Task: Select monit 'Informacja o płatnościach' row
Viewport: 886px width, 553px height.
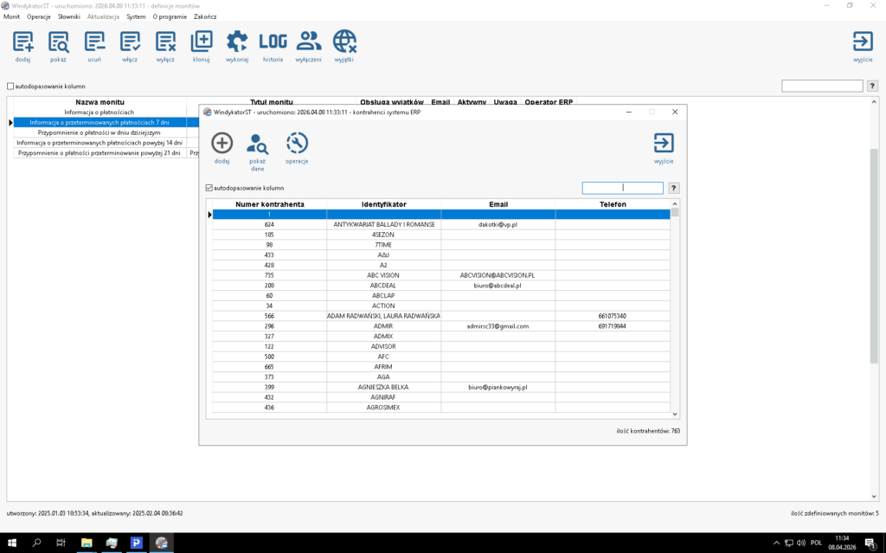Action: coord(99,113)
